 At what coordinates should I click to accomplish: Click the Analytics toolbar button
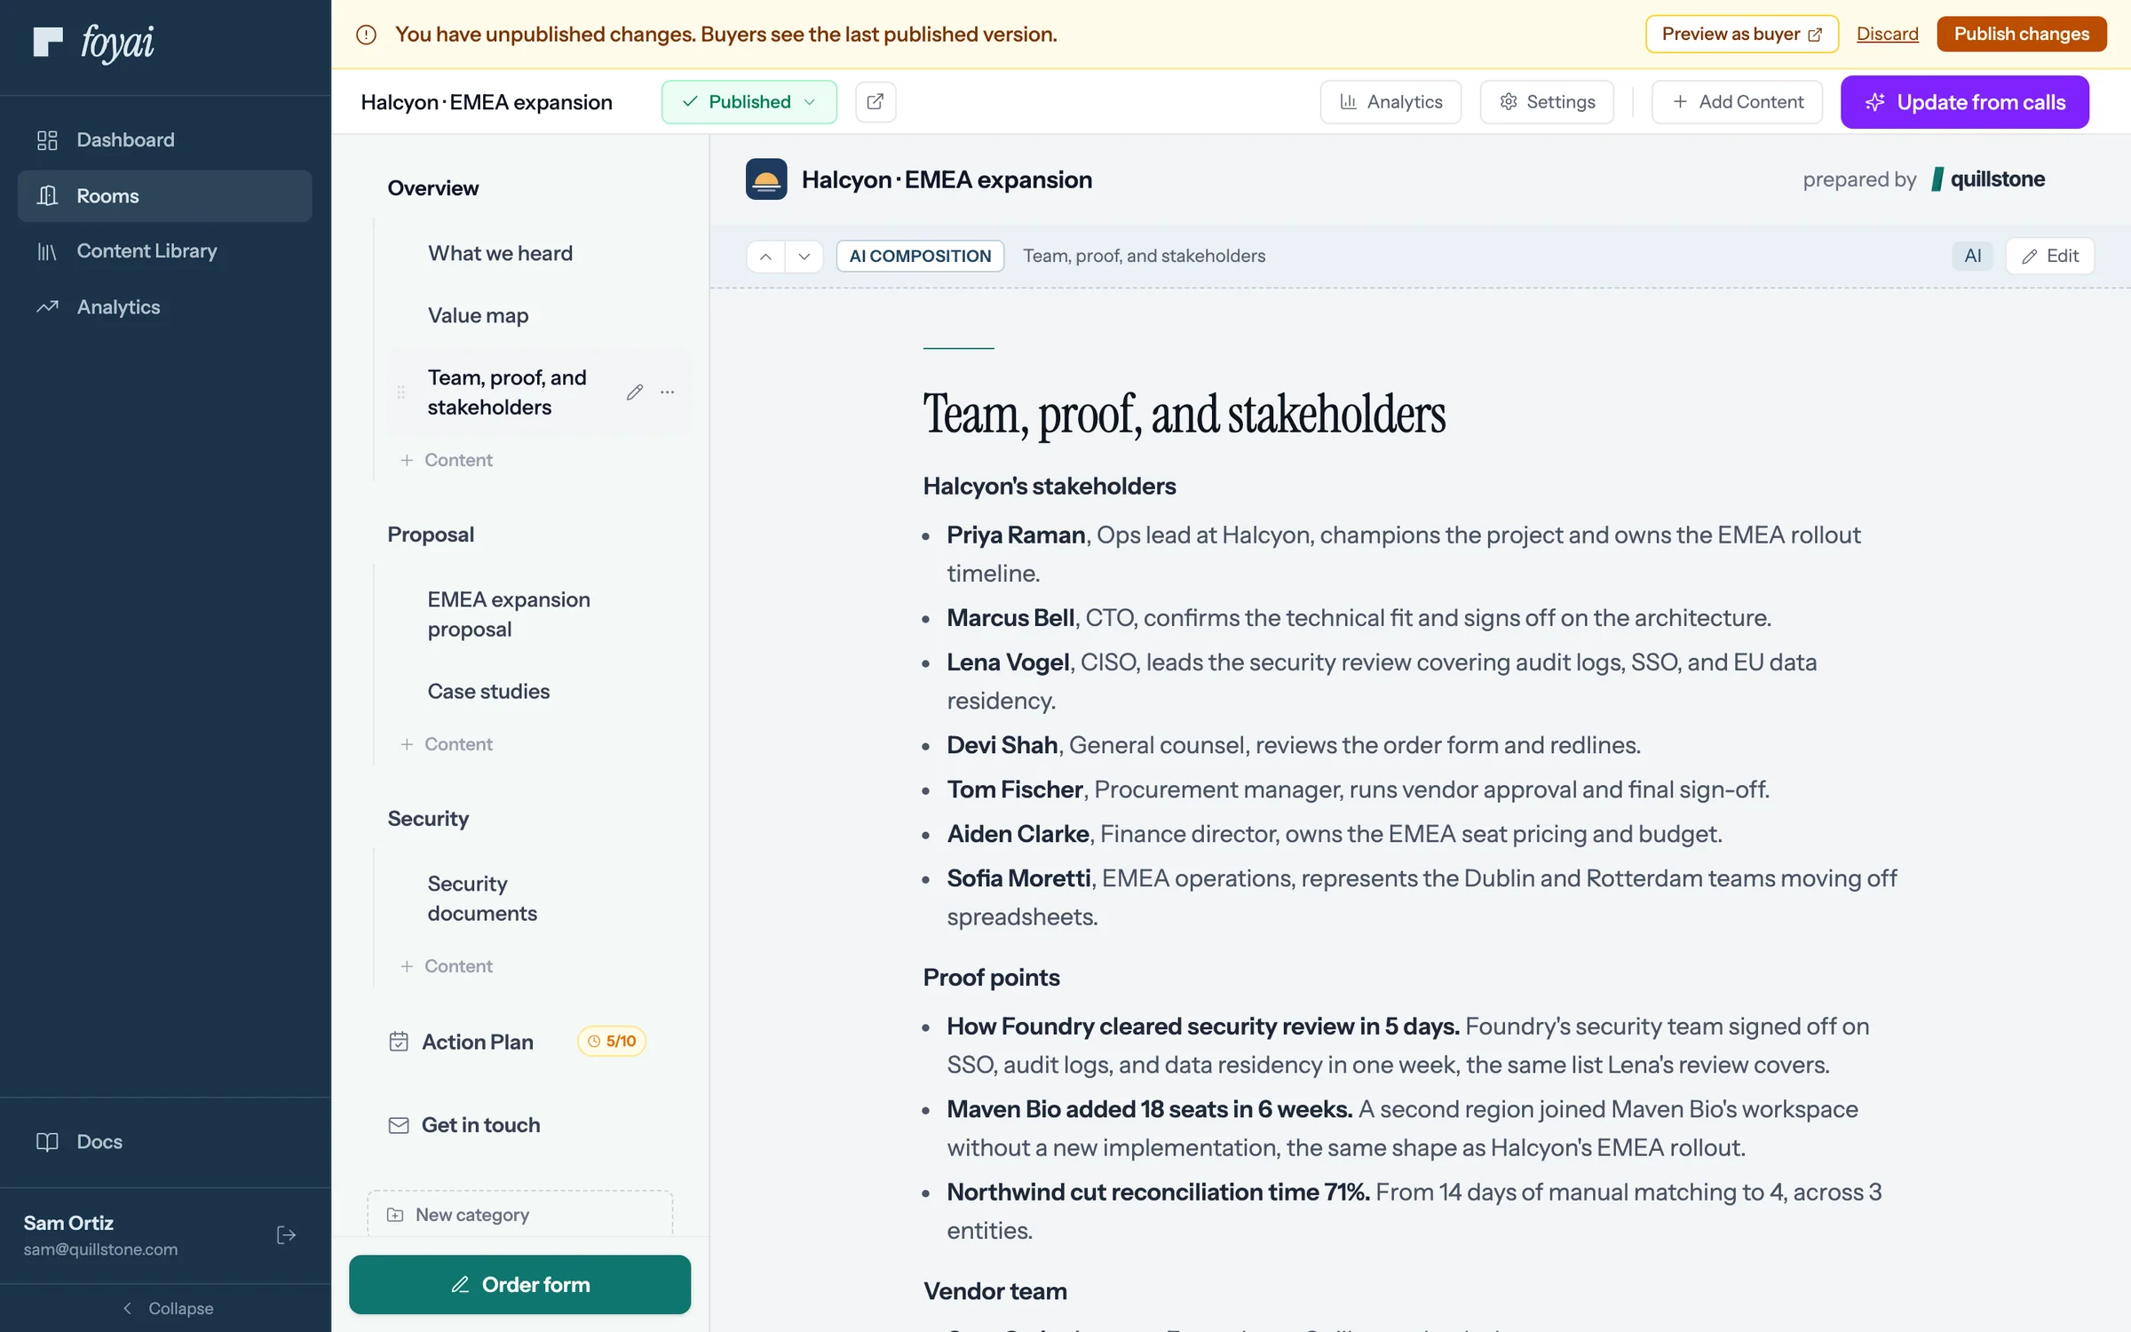pyautogui.click(x=1390, y=102)
